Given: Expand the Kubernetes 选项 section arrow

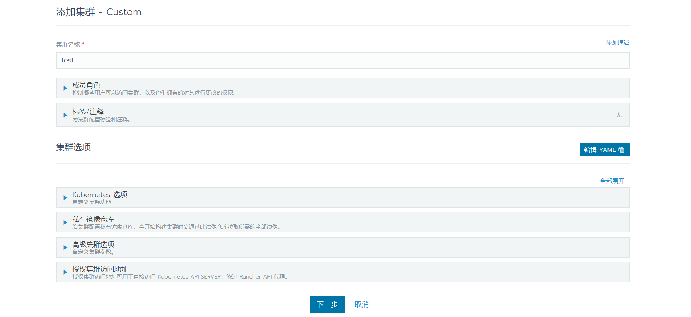Looking at the screenshot, I should (x=65, y=198).
